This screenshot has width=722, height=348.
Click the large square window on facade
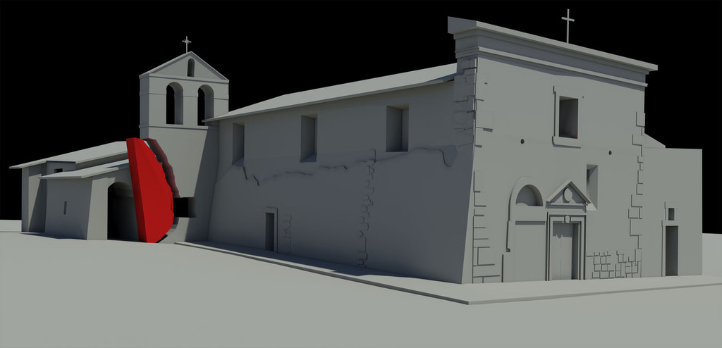click(568, 118)
